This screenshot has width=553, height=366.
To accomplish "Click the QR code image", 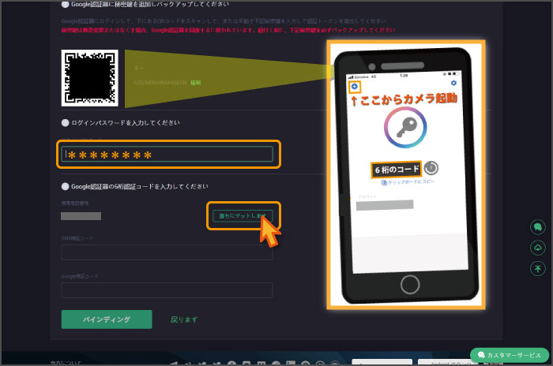I will point(90,78).
